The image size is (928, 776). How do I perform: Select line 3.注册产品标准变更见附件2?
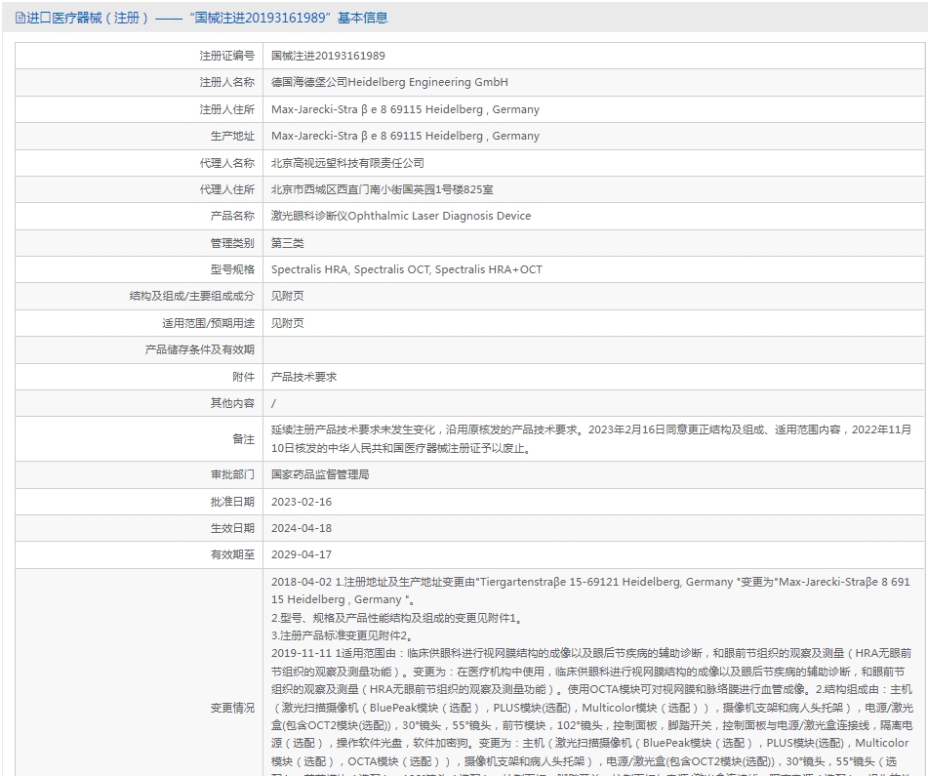343,635
